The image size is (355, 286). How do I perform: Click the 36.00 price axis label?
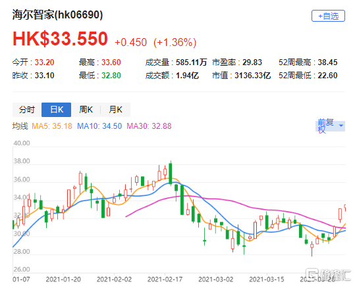point(22,179)
